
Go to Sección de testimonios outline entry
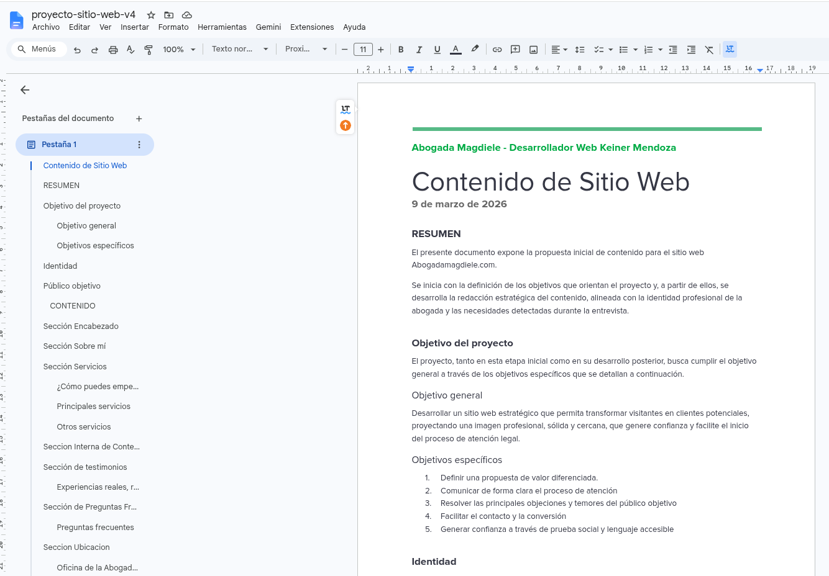tap(85, 467)
